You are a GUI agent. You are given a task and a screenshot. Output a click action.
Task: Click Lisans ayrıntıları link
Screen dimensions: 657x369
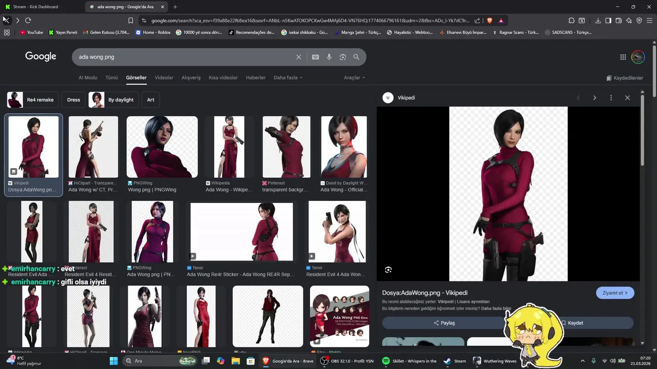coord(473,302)
